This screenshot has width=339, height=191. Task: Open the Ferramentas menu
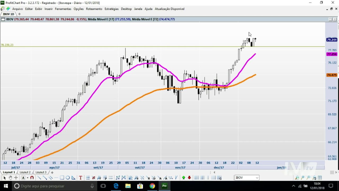pos(63,9)
